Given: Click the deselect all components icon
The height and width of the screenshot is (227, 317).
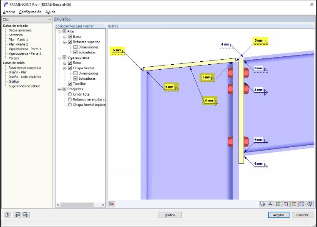Looking at the screenshot, I should [111, 204].
